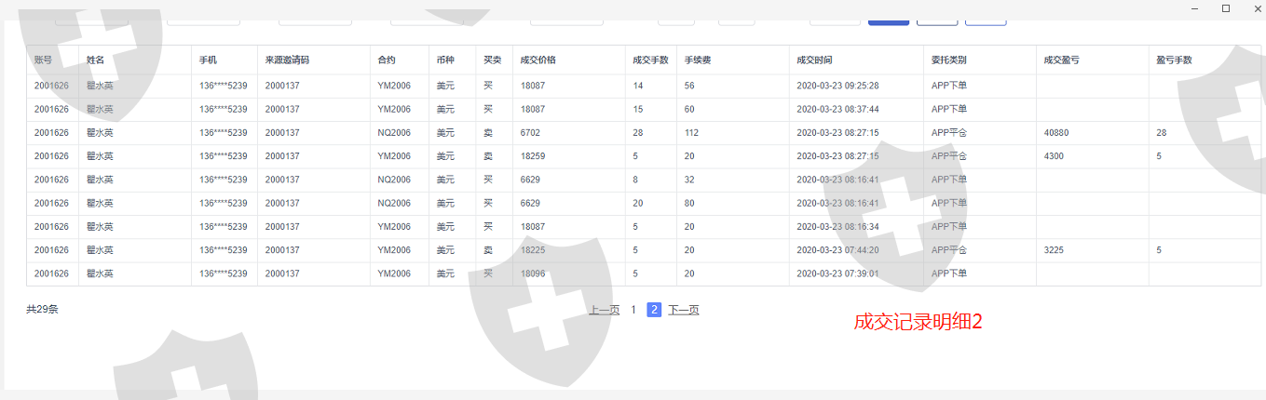Image resolution: width=1266 pixels, height=400 pixels.
Task: Click the profit value 3225
Action: tap(1055, 250)
